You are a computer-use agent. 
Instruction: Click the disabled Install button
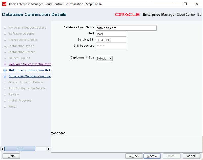tap(172, 156)
